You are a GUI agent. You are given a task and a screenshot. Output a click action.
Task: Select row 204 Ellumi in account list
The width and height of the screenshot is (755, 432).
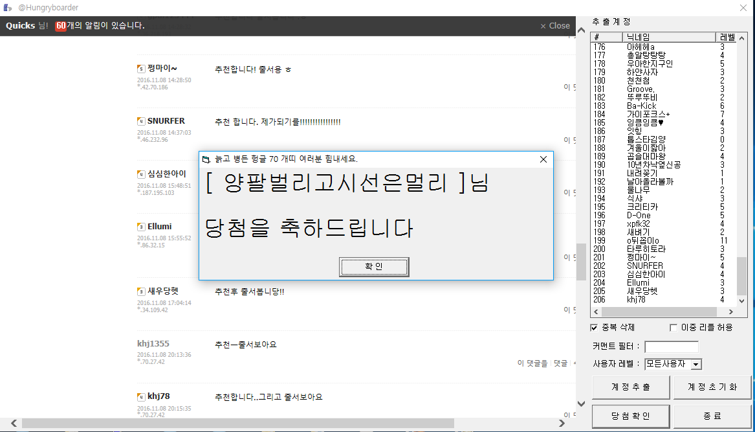(x=663, y=283)
